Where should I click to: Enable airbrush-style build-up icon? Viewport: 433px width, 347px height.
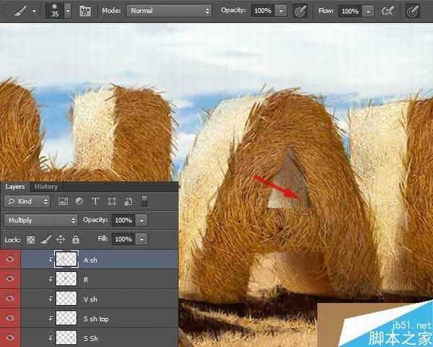(x=388, y=12)
